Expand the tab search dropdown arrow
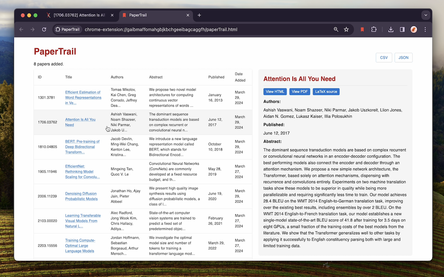 tap(426, 15)
